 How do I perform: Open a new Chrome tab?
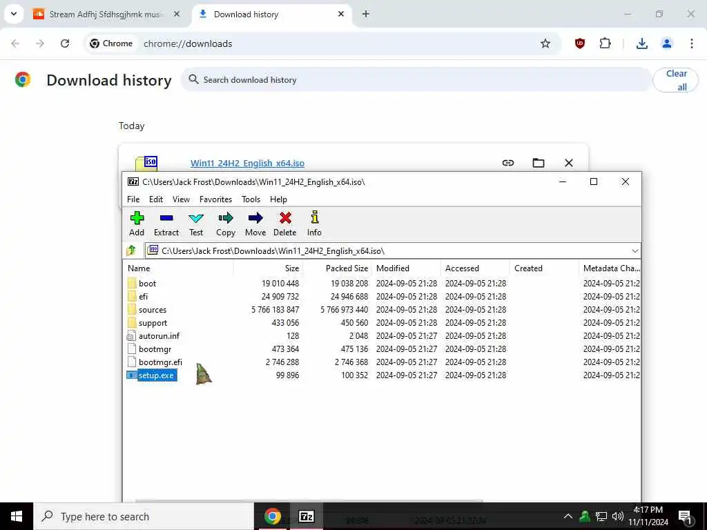(x=366, y=14)
